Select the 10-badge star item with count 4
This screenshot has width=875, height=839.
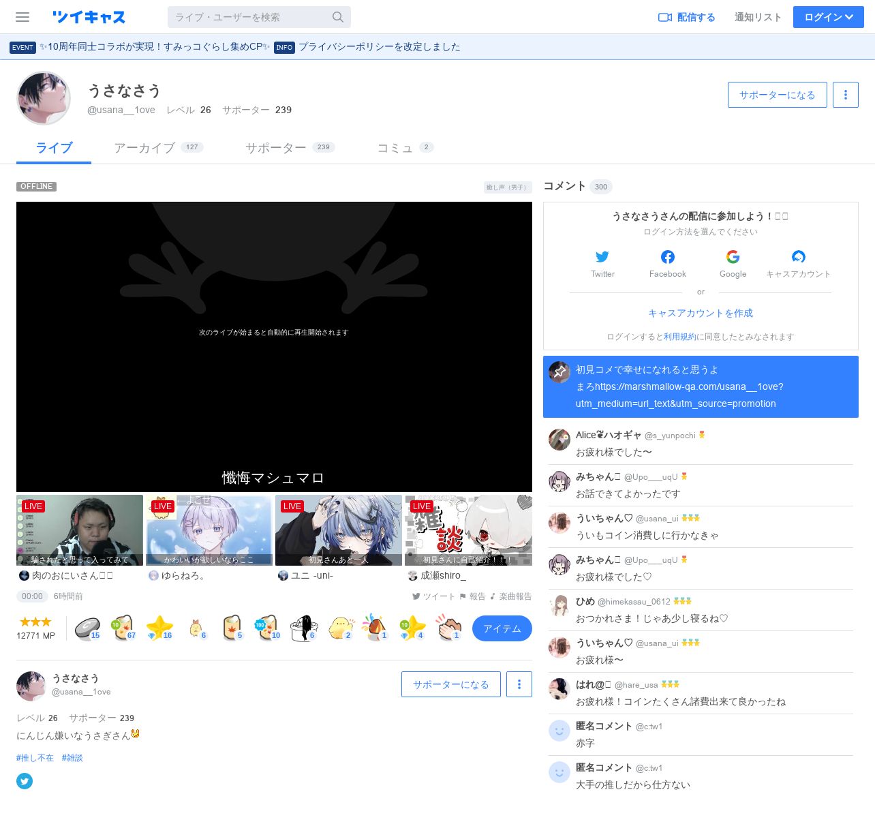[412, 628]
